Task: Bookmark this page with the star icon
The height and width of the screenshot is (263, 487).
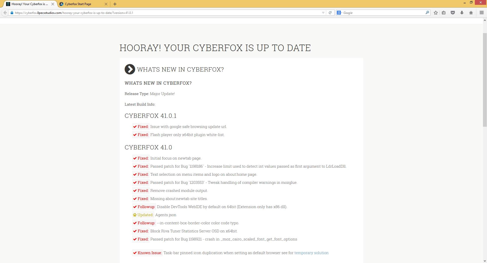Action: [x=436, y=13]
